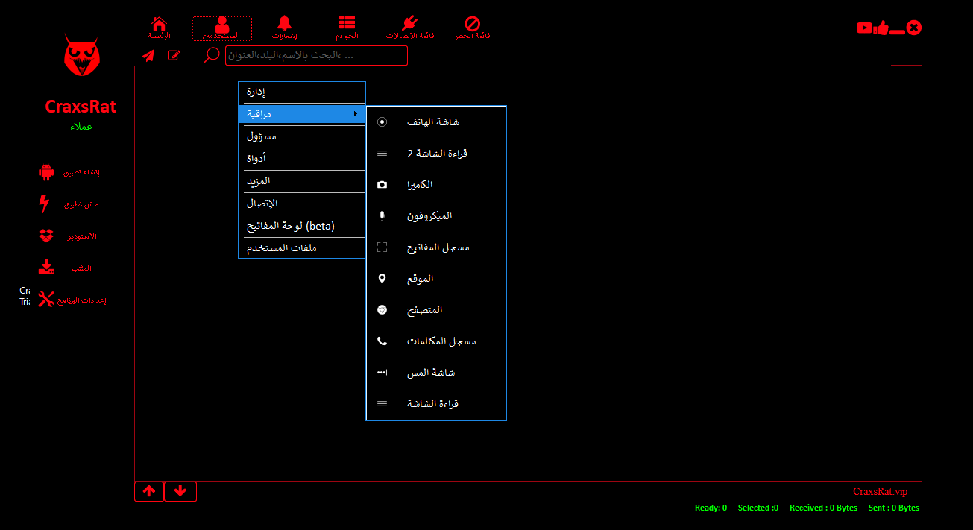Choose المتصفح (Browser) submenu entry

(x=436, y=310)
